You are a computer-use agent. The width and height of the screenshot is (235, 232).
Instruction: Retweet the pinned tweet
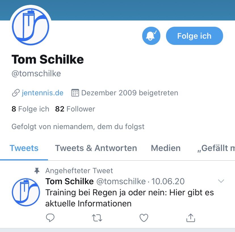click(97, 218)
